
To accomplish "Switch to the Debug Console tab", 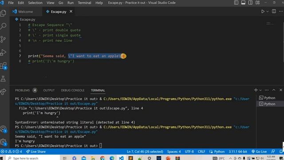I will click(73, 90).
